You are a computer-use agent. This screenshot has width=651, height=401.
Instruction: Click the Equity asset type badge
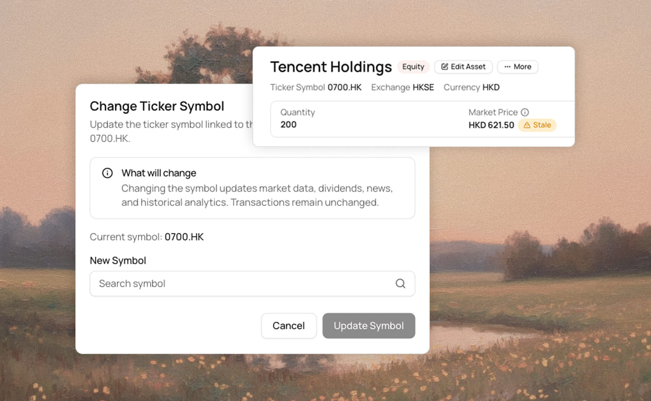[413, 67]
